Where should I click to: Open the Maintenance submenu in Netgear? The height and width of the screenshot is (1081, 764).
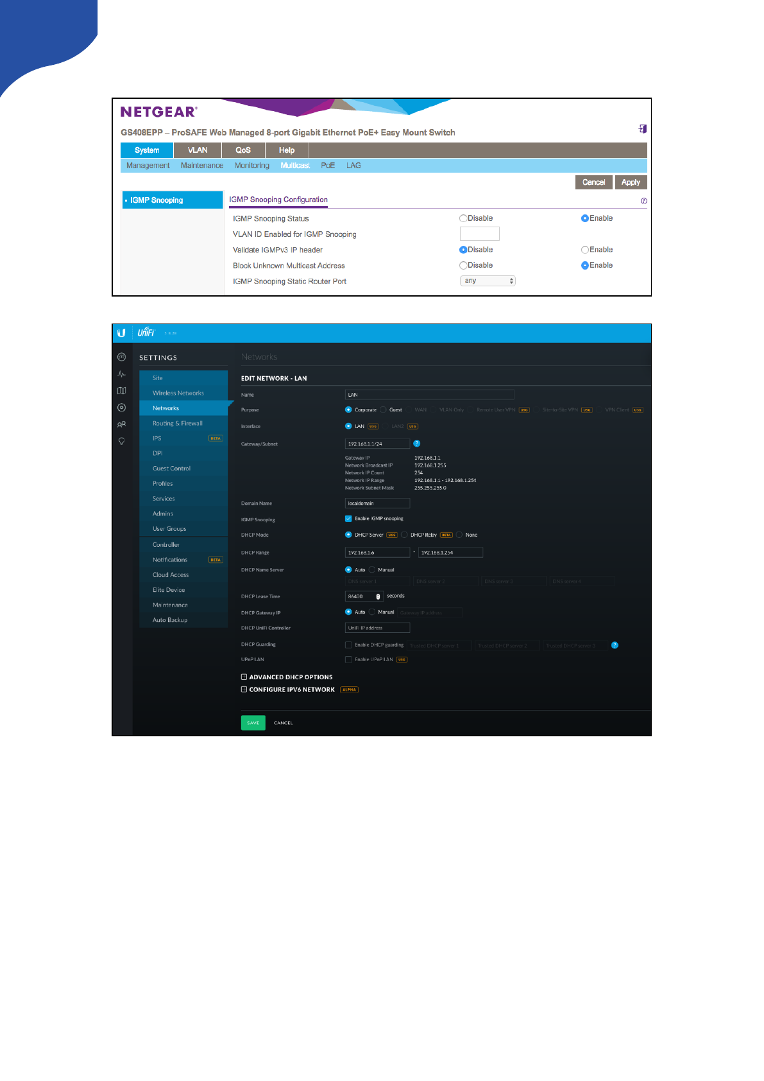tap(202, 166)
